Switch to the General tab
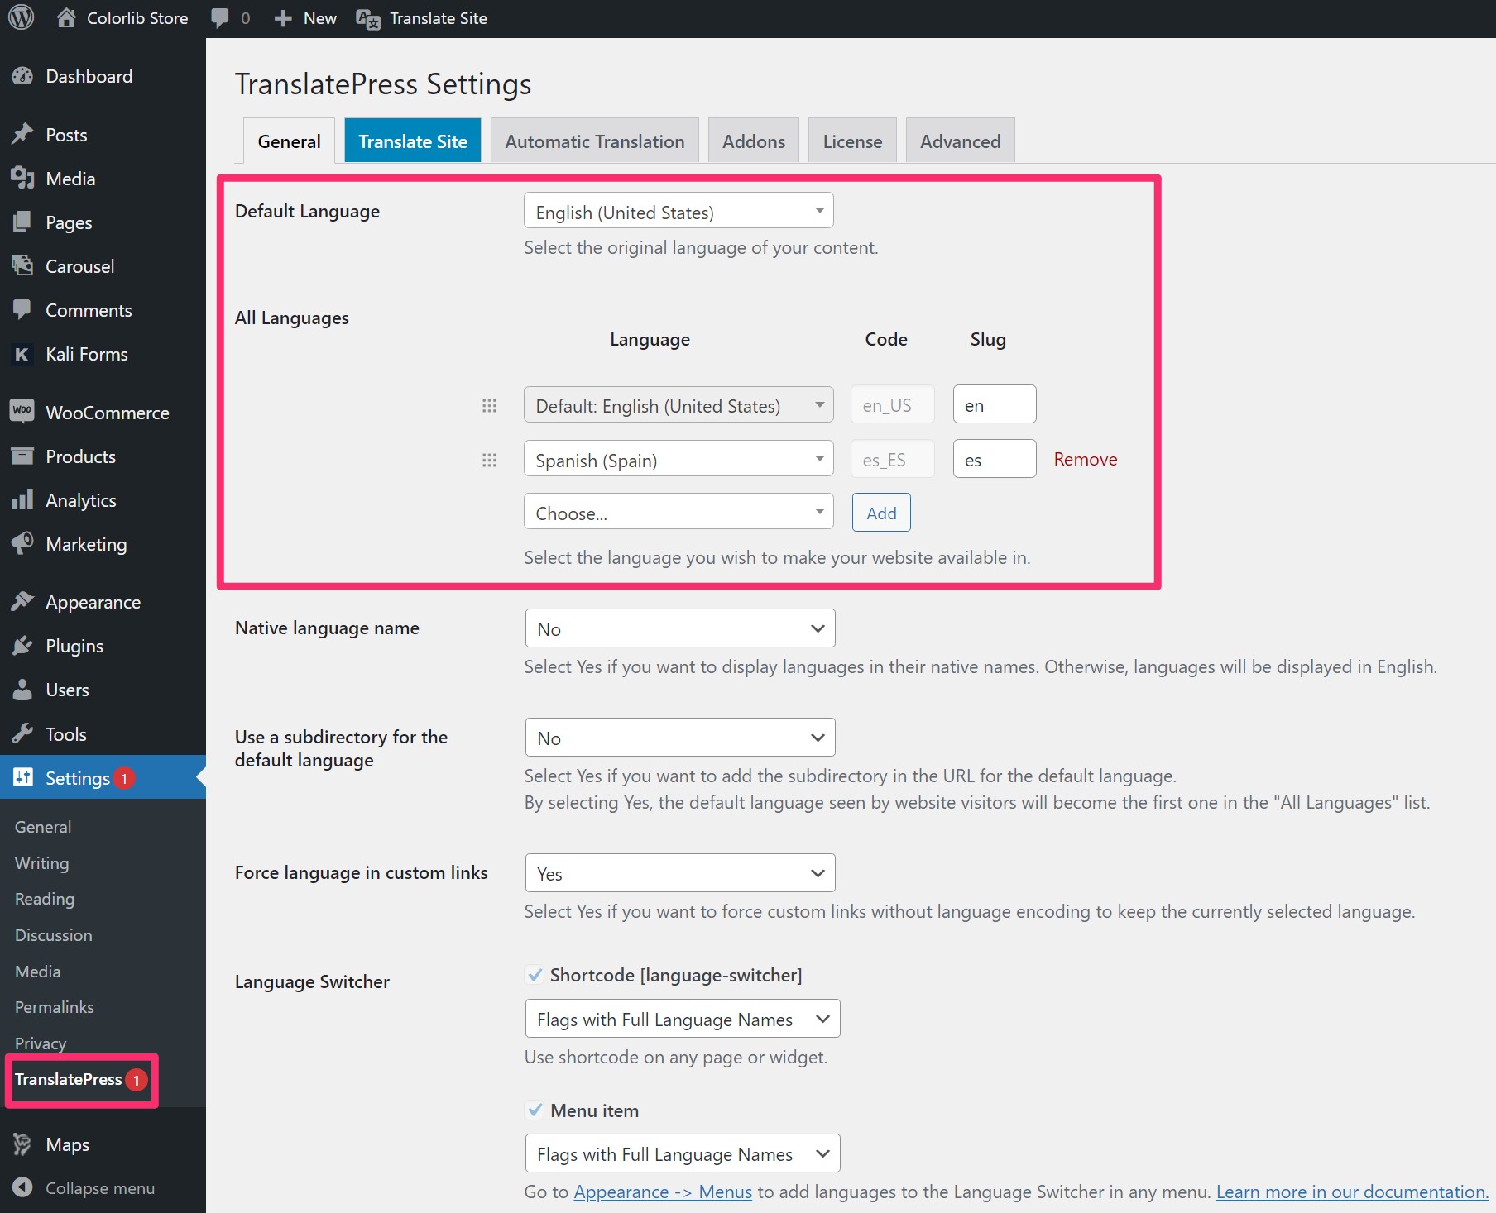 pyautogui.click(x=289, y=141)
